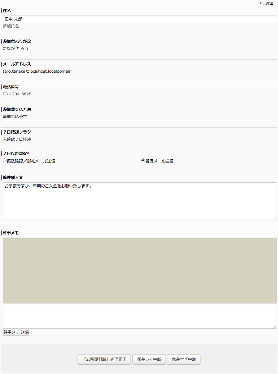This screenshot has height=374, width=278.
Task: Click the 事前払込予定 payment method value
Action: click(15, 116)
